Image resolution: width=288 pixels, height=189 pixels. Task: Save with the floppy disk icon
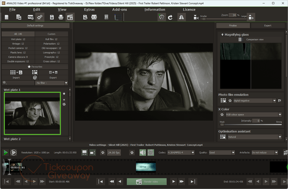pyautogui.click(x=52, y=17)
